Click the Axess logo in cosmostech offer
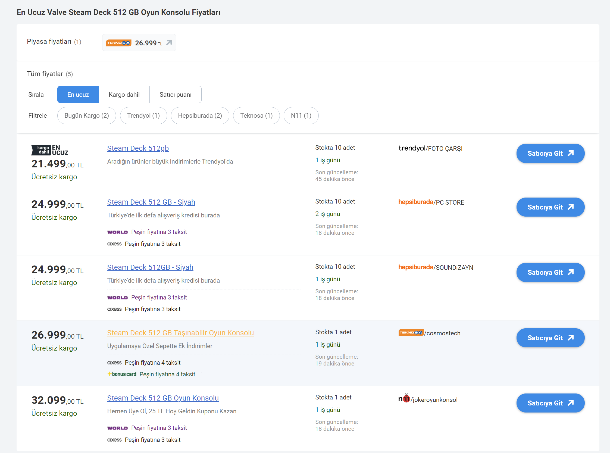This screenshot has height=453, width=610. [x=114, y=363]
